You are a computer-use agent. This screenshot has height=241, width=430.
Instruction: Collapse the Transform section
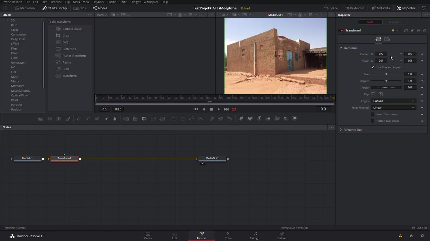pyautogui.click(x=341, y=48)
